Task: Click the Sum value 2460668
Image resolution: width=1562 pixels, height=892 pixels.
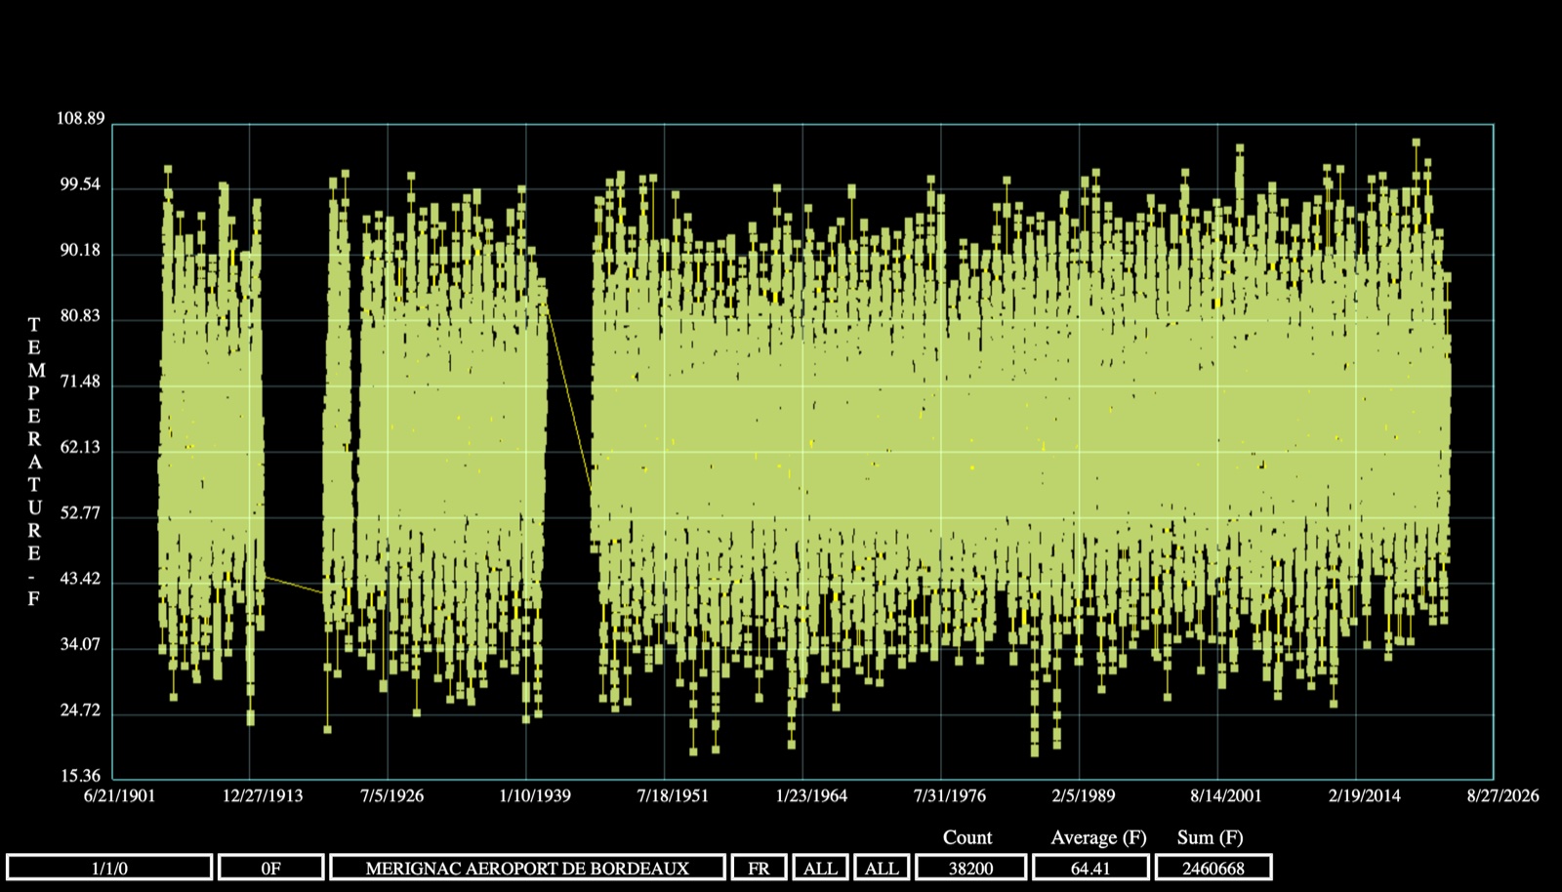Action: point(1213,868)
